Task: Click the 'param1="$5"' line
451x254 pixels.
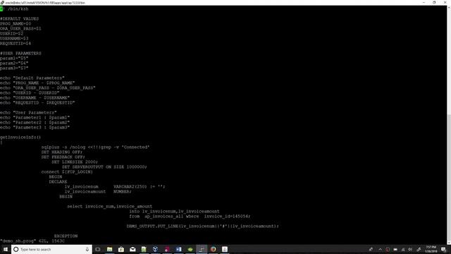Action: click(x=14, y=58)
